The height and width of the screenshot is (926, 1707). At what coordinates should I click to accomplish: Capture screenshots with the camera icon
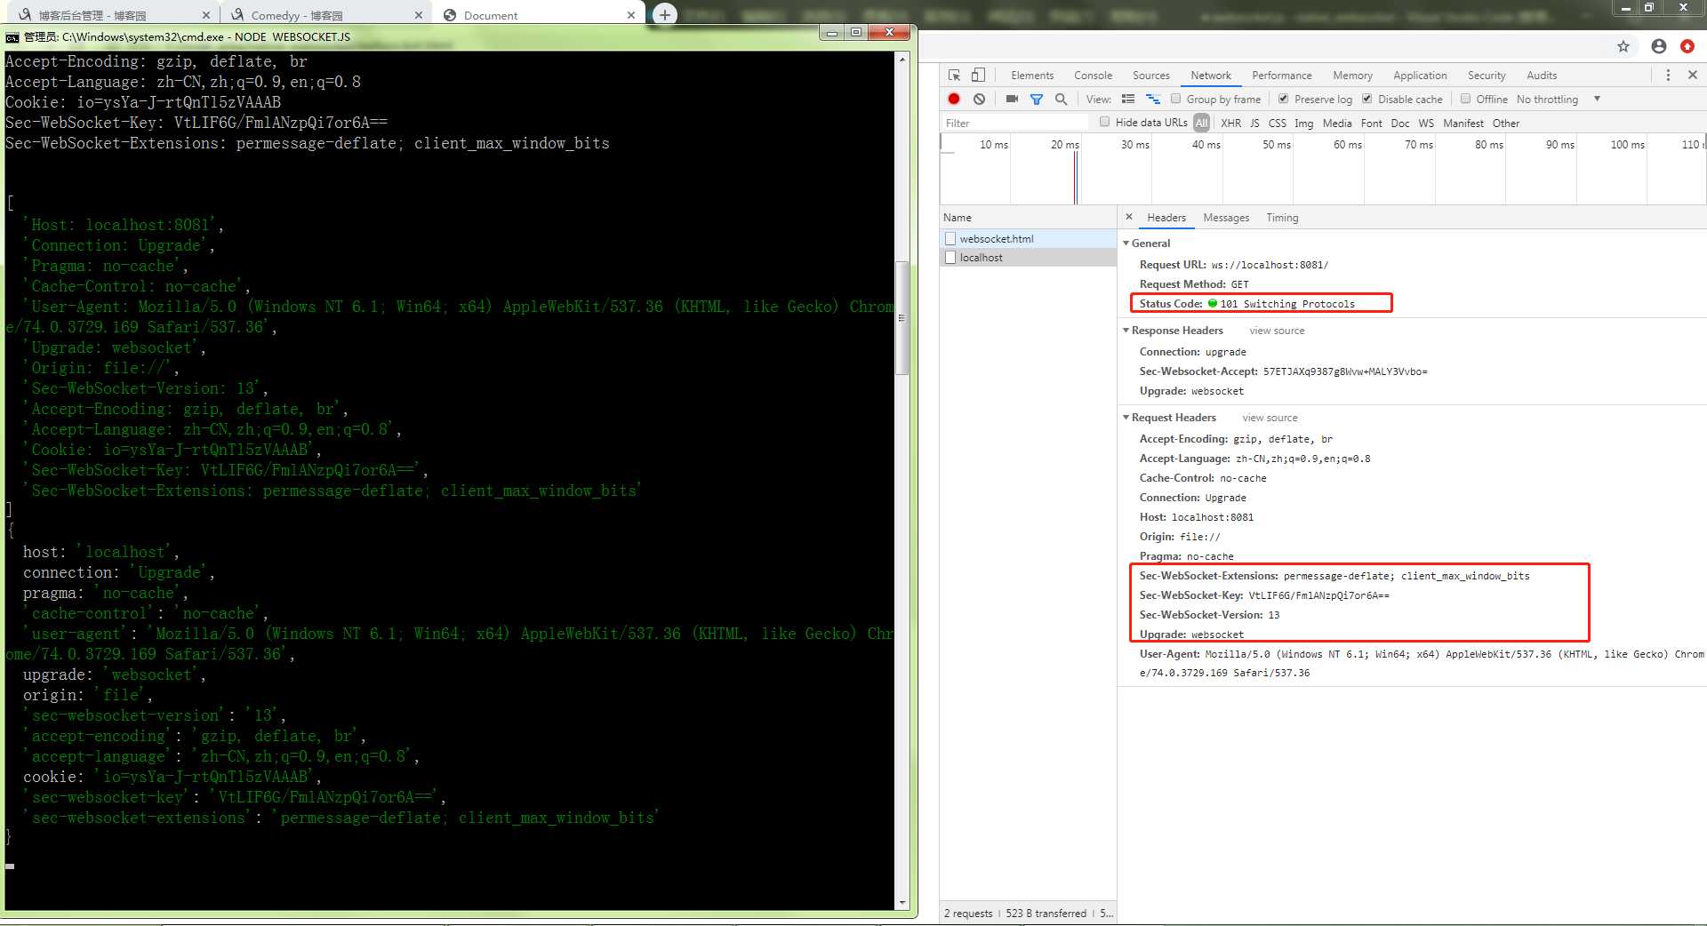pos(1012,99)
